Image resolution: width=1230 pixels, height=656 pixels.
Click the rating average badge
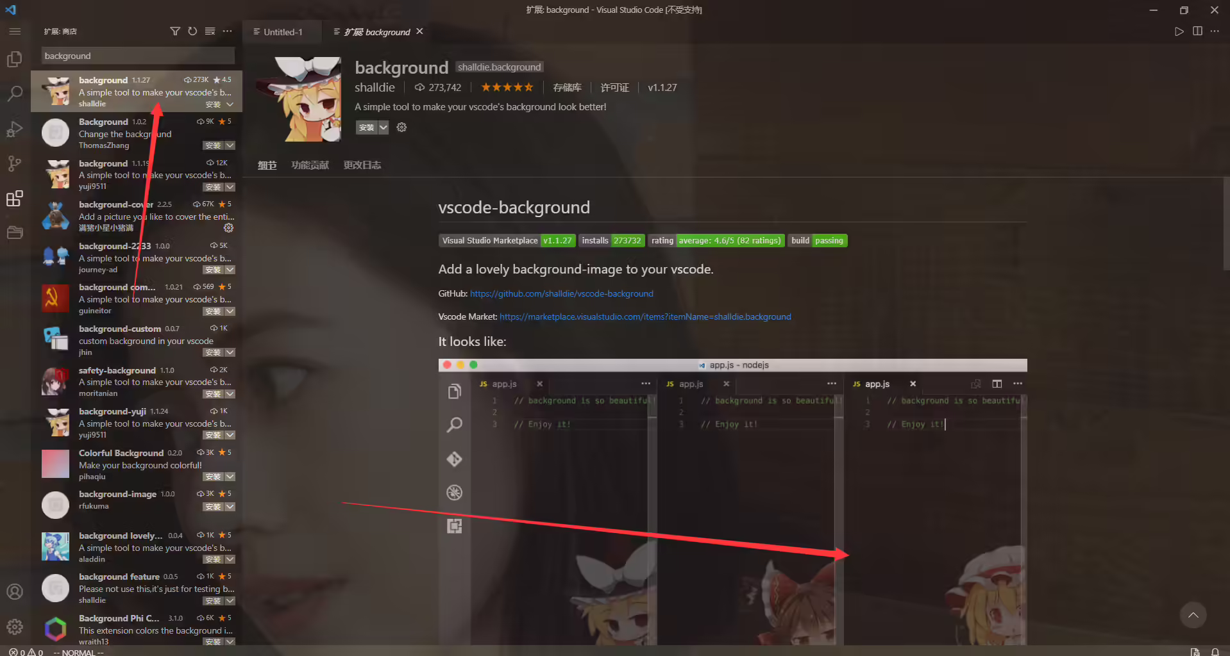click(x=716, y=241)
